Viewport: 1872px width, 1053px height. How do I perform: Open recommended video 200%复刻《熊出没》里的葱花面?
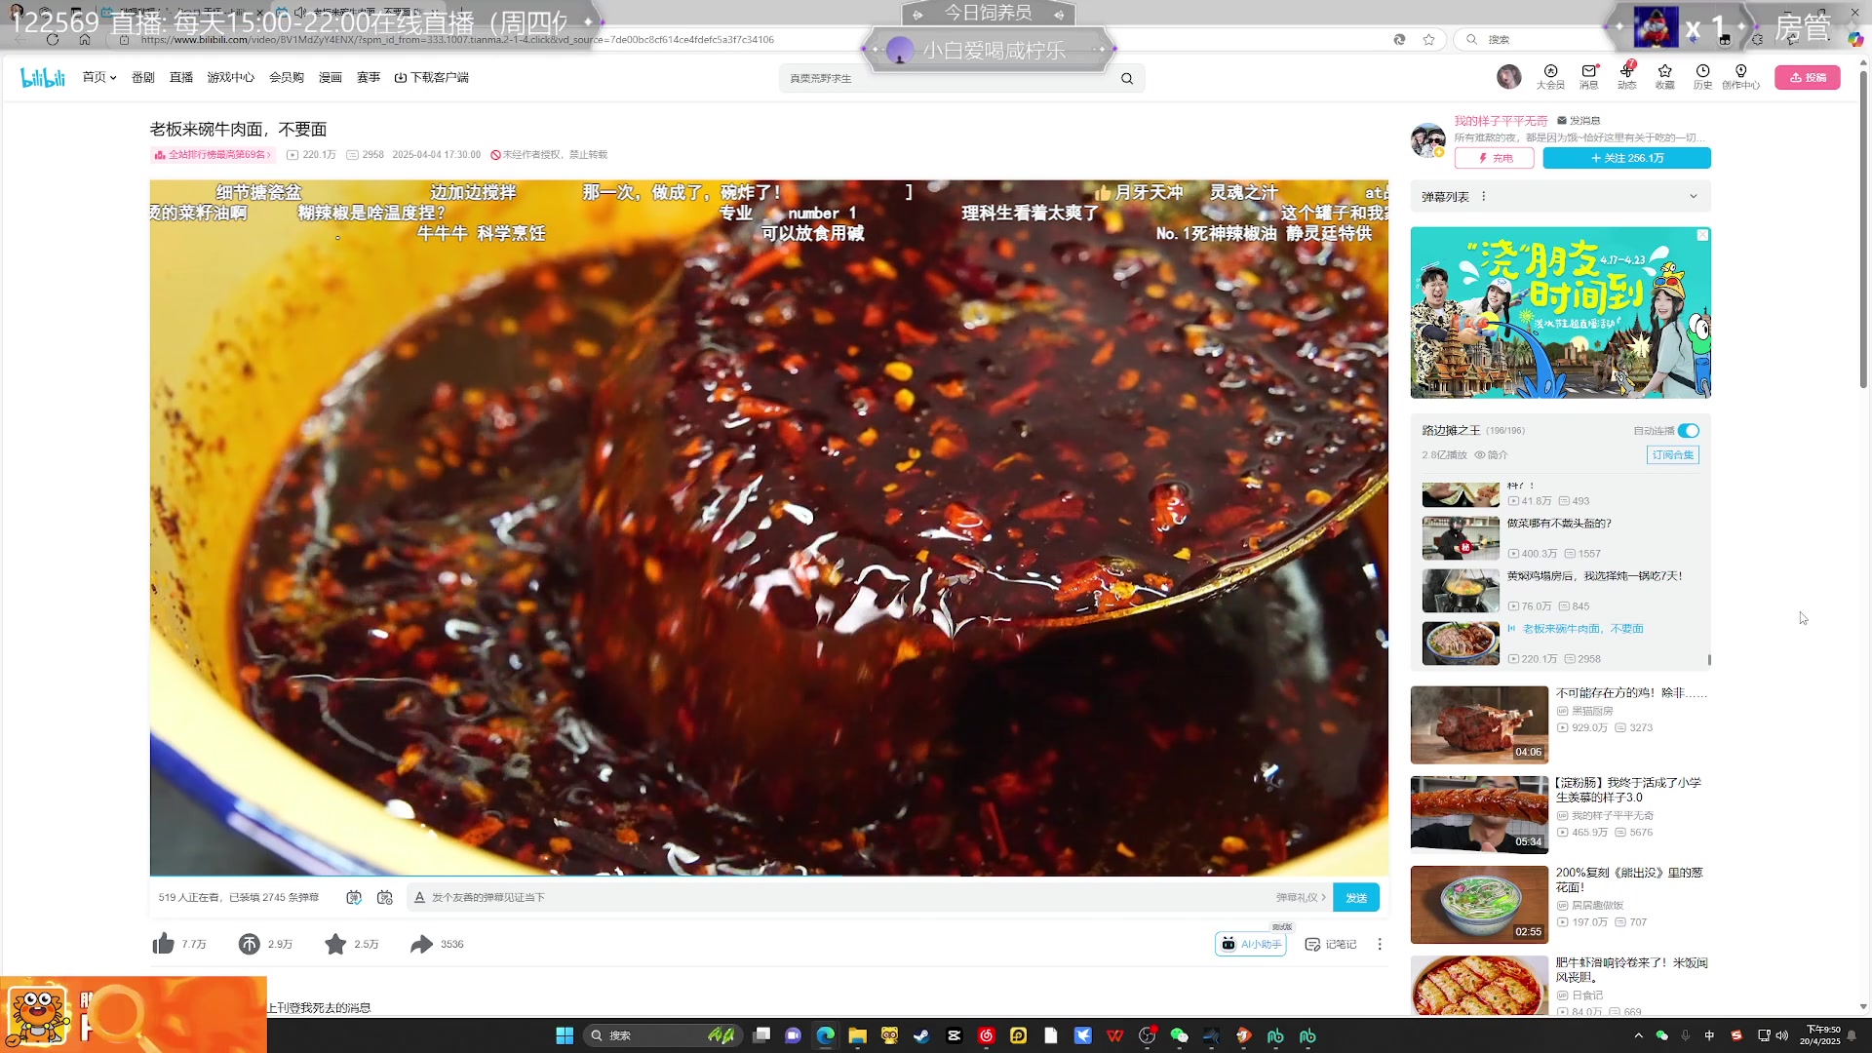click(1560, 904)
